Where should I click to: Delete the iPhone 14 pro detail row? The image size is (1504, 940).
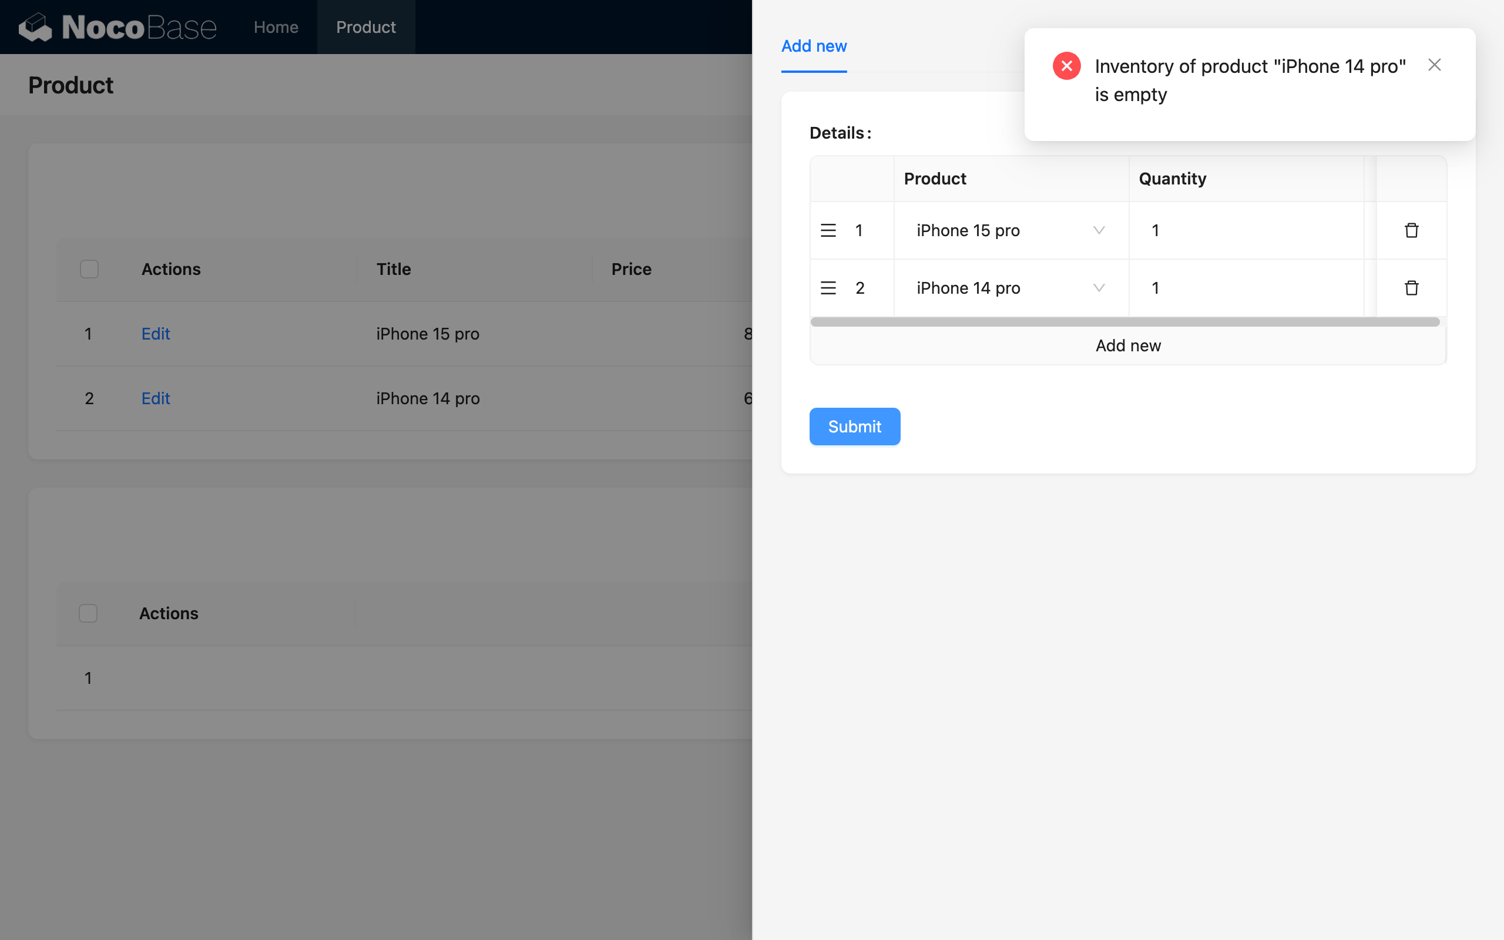click(x=1411, y=288)
